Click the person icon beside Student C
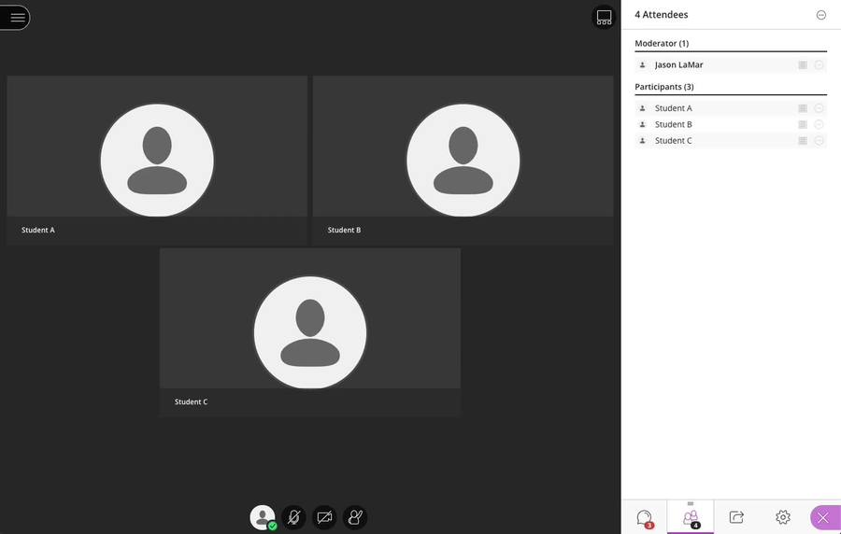841x534 pixels. point(643,141)
